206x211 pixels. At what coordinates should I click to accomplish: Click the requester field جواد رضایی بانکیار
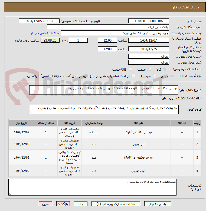click(x=115, y=33)
